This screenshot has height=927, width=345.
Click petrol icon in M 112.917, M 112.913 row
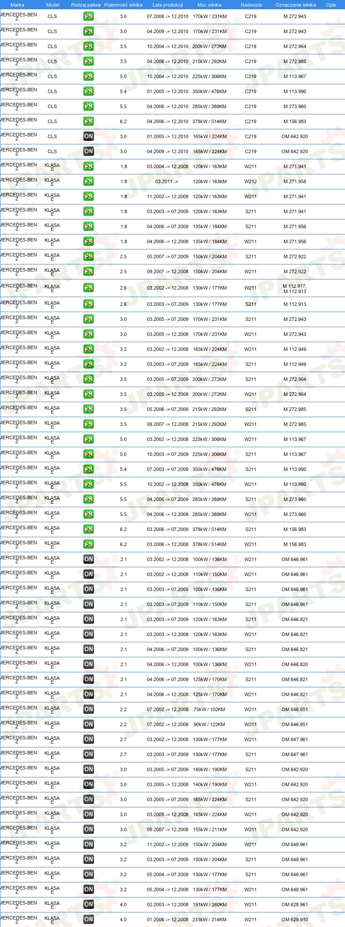89,288
